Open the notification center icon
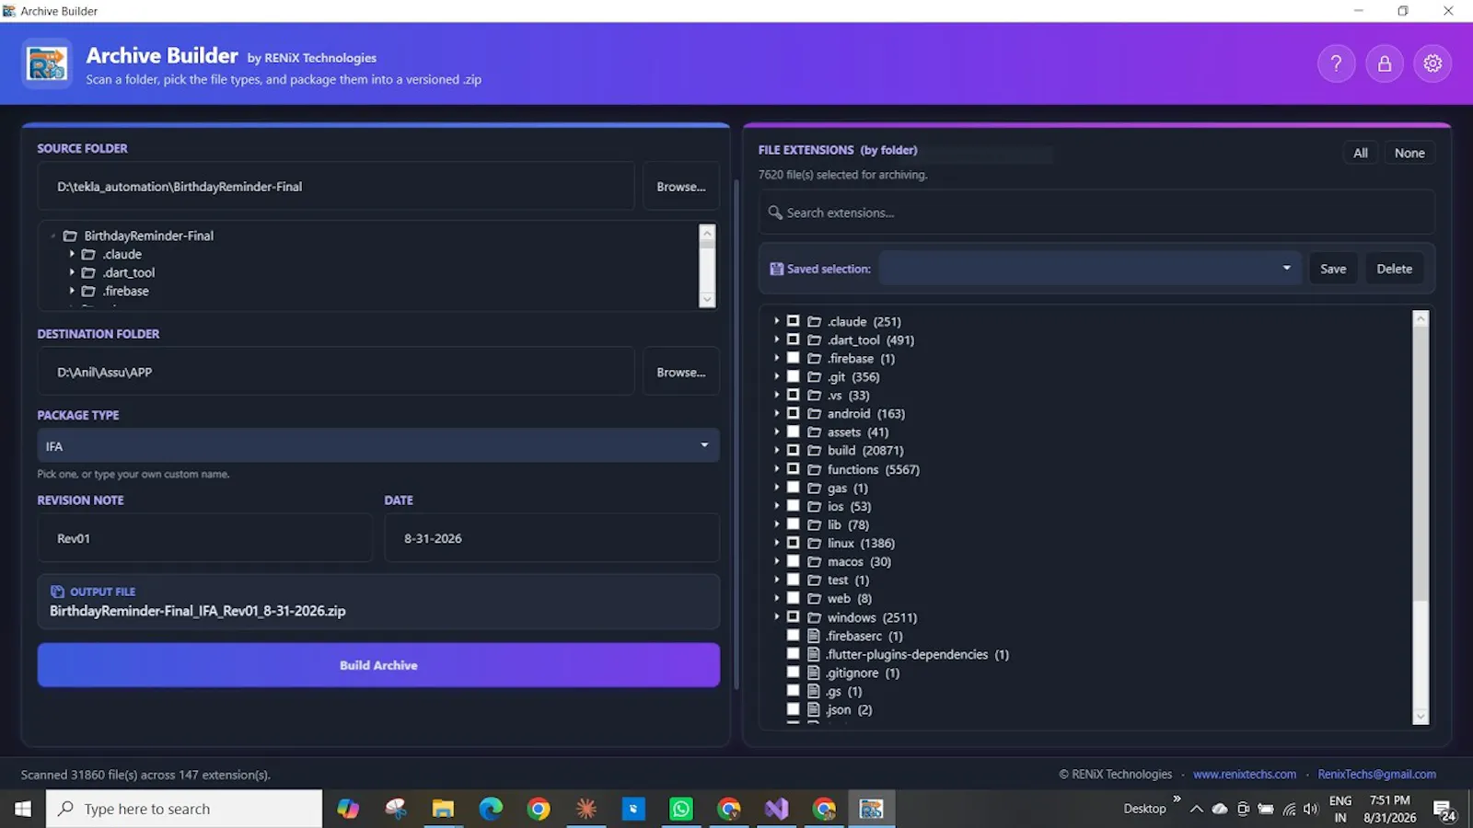1473x828 pixels. click(x=1445, y=810)
